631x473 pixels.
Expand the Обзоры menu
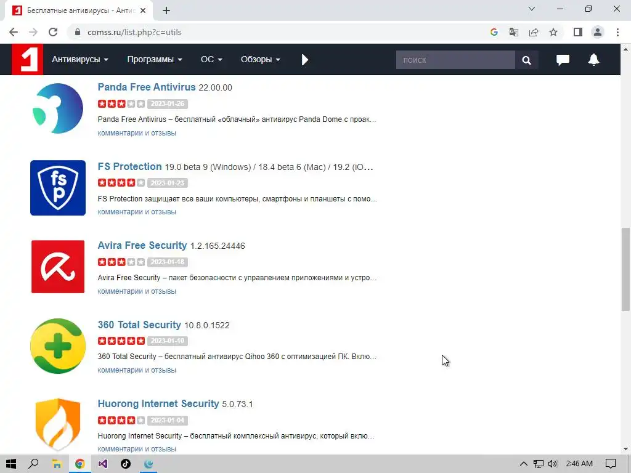261,60
